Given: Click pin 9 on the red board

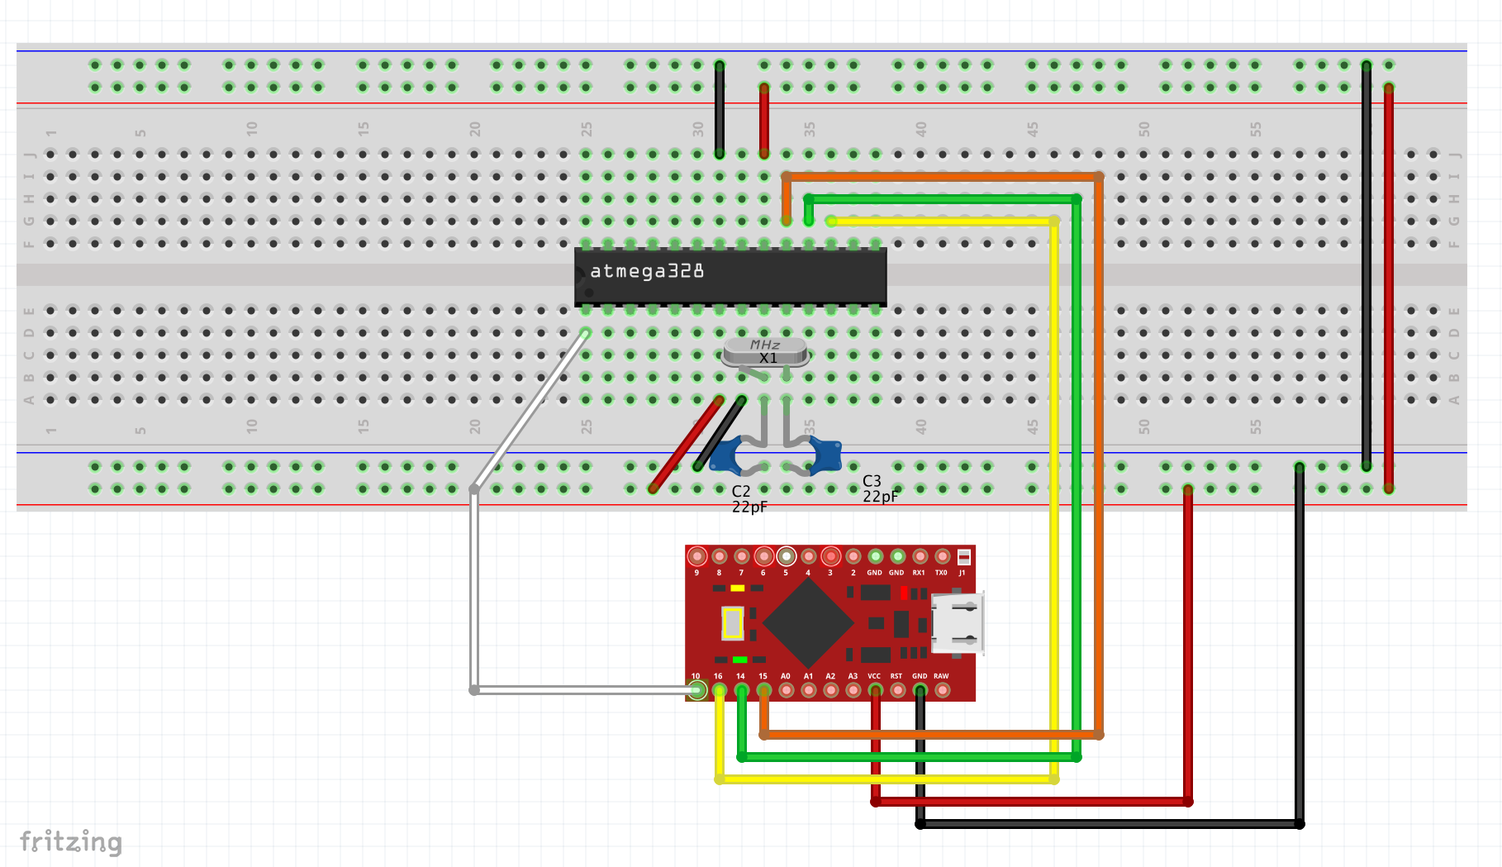Looking at the screenshot, I should pos(697,557).
